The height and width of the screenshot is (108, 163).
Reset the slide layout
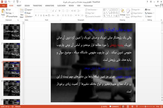[x=28, y=13]
